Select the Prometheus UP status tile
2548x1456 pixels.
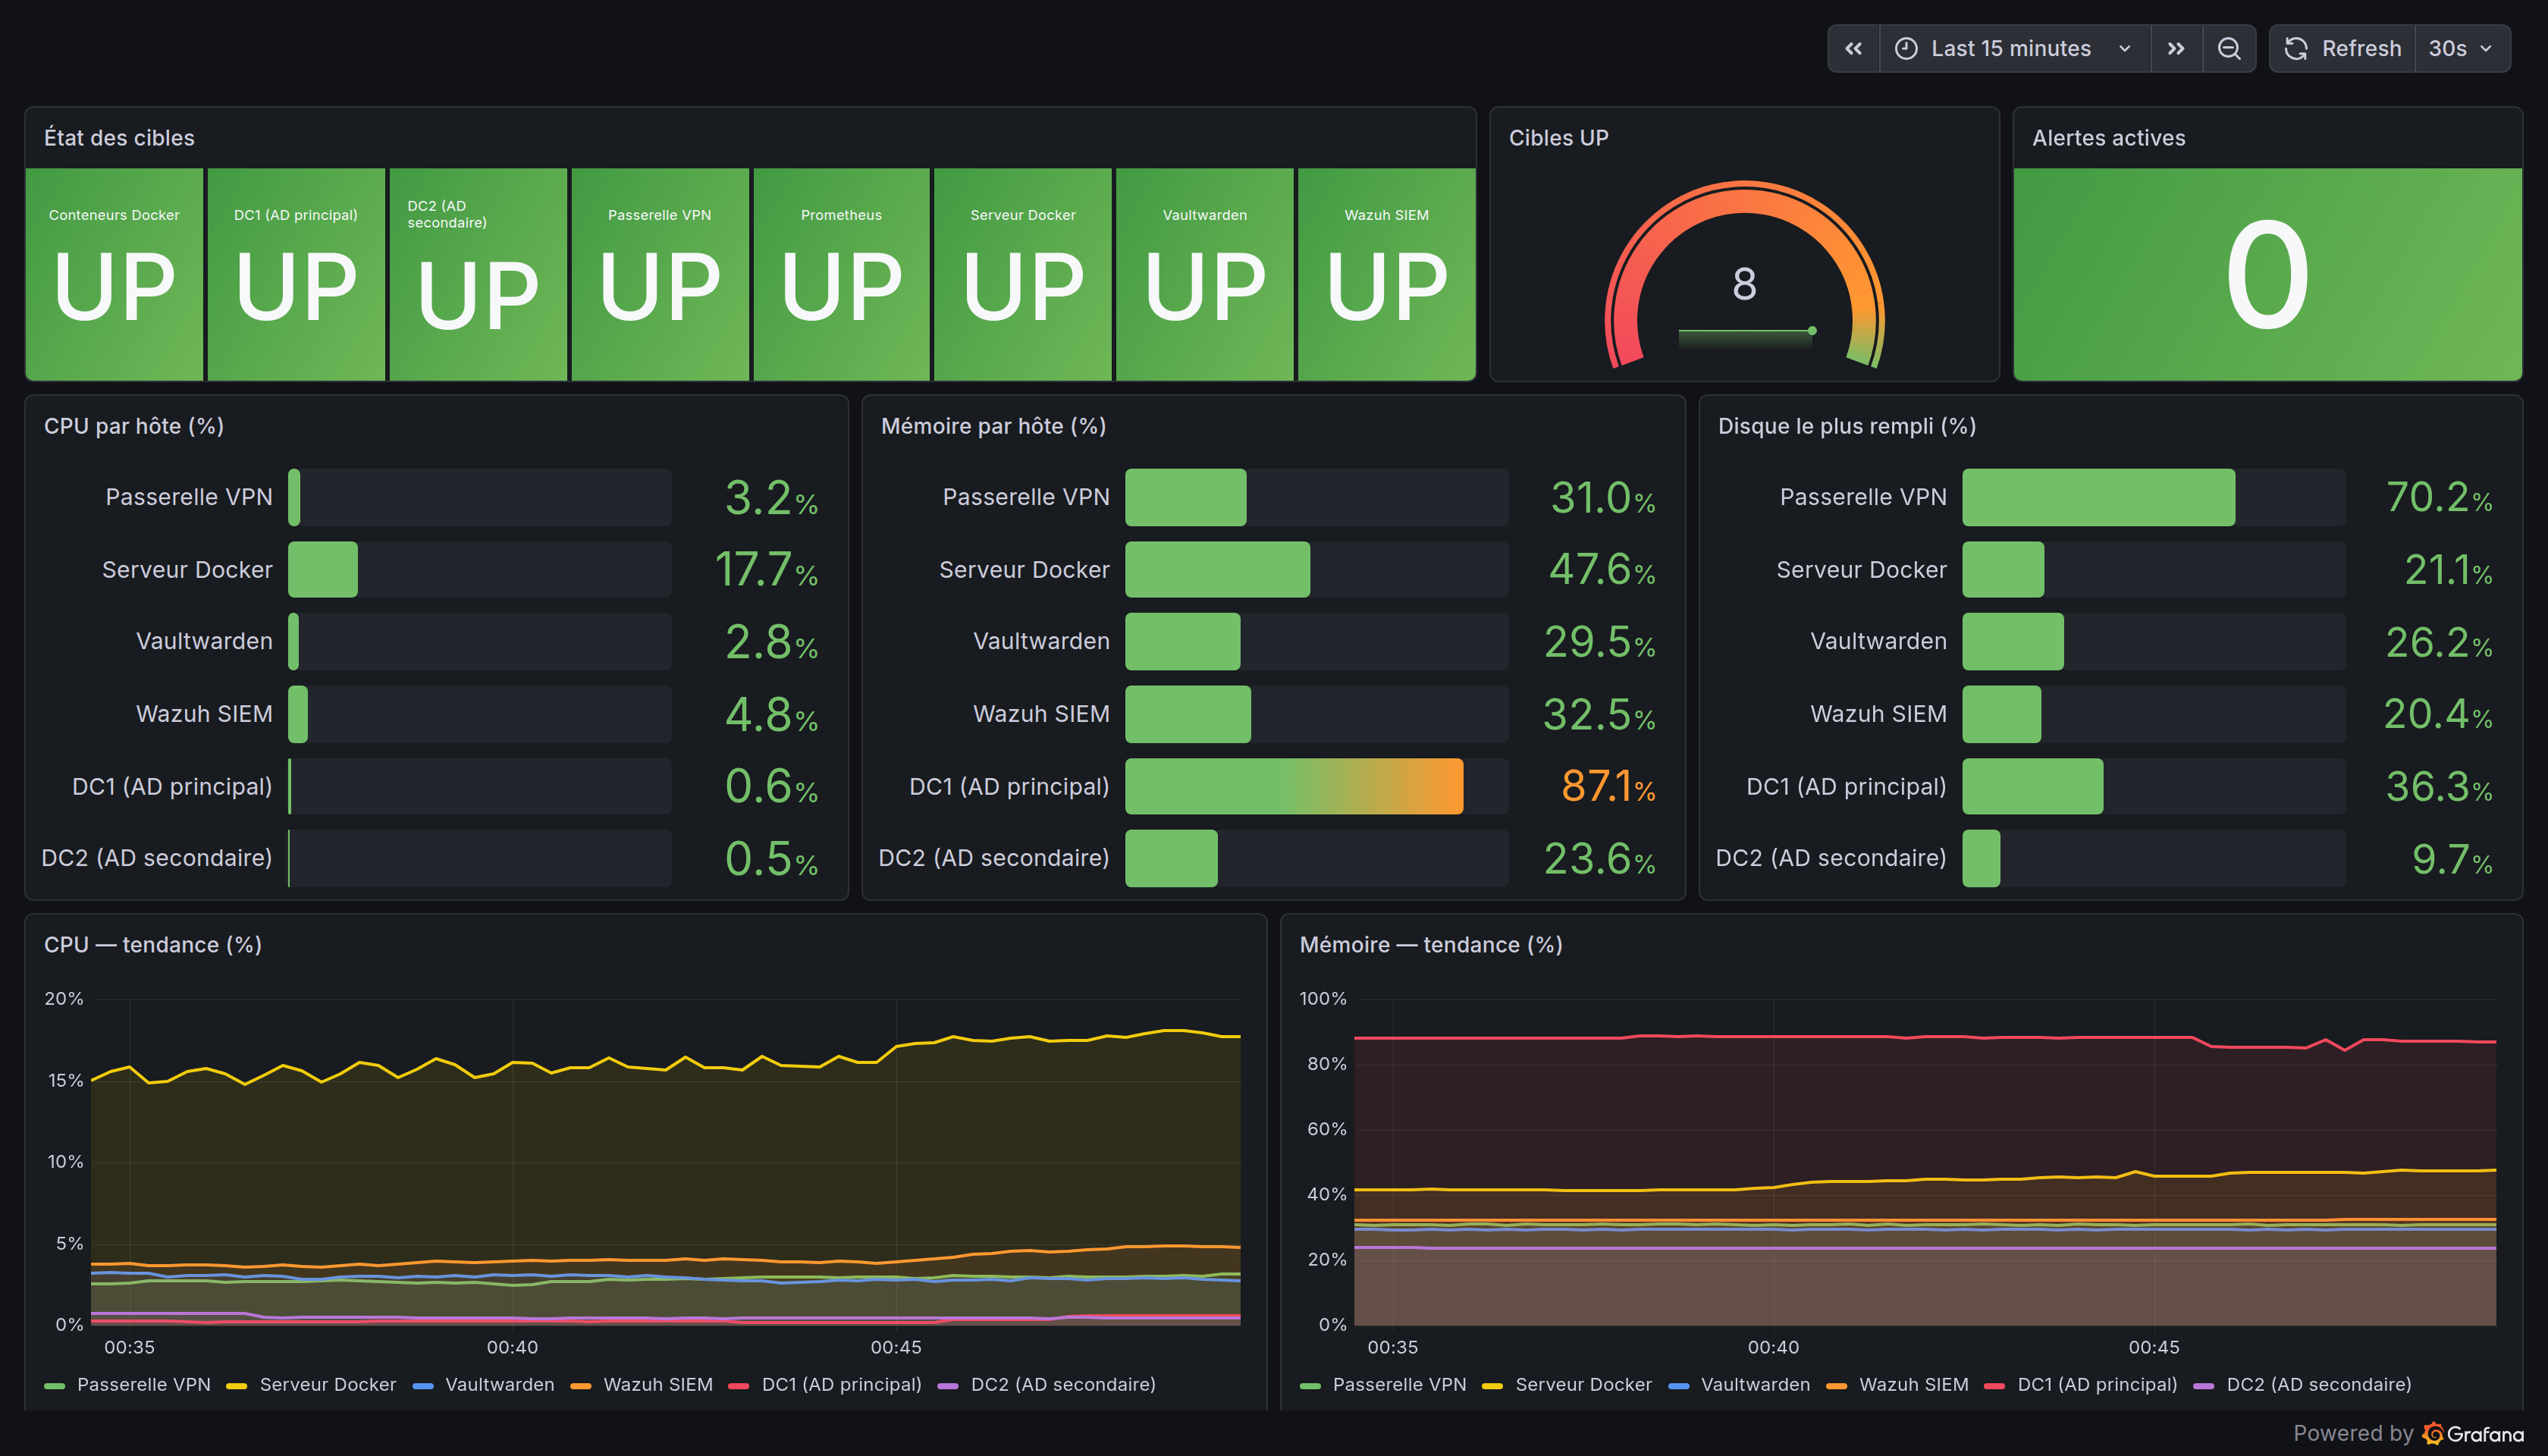(841, 274)
